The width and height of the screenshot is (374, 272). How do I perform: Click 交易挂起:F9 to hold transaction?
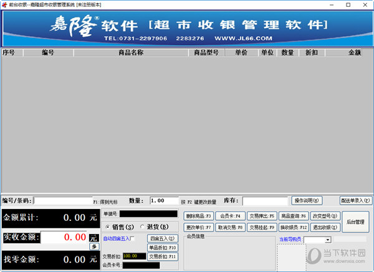coord(261,228)
